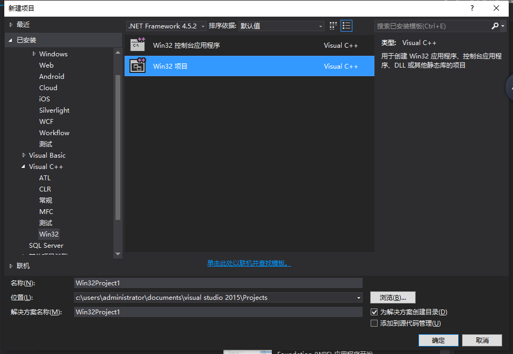Collapse the 已安装 section
The image size is (513, 354).
pos(10,40)
